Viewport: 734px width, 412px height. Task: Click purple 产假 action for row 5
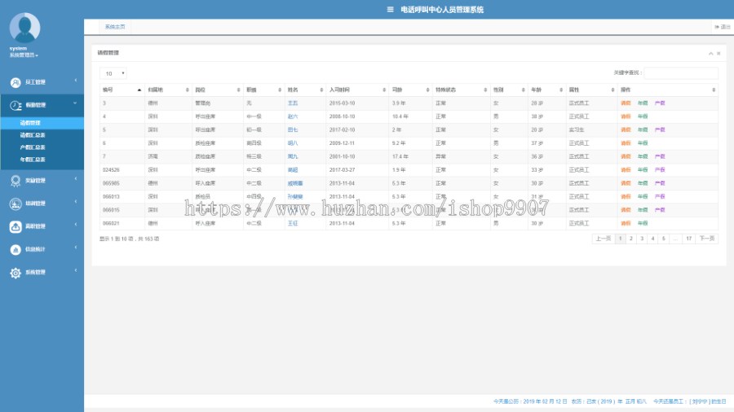click(660, 129)
